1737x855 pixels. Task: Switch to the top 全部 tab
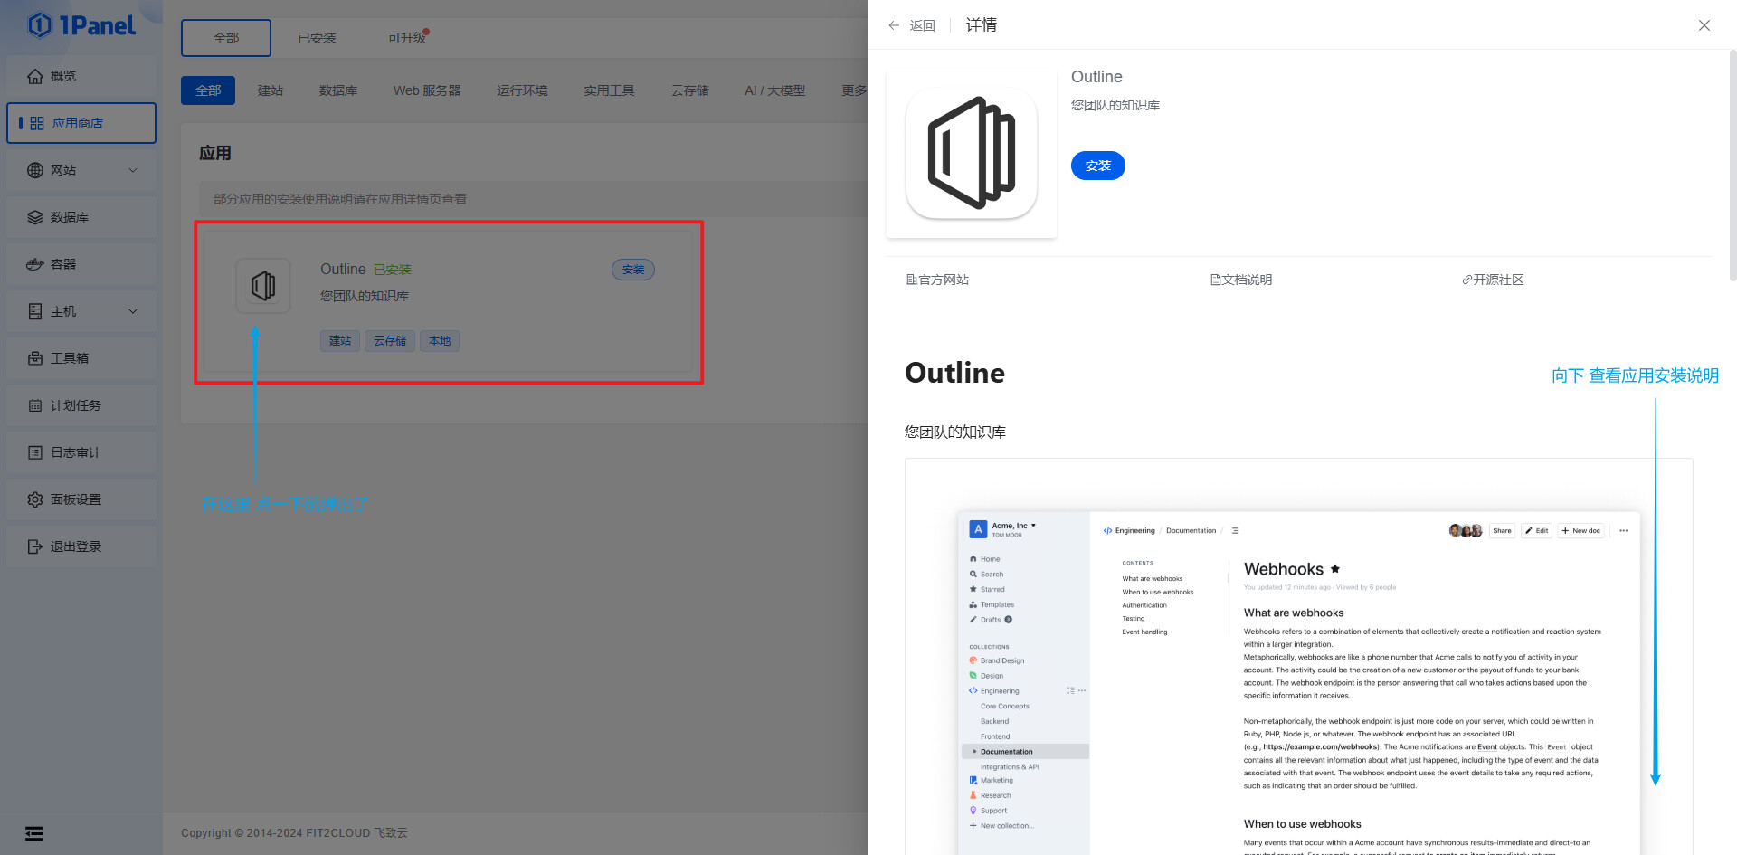(226, 38)
